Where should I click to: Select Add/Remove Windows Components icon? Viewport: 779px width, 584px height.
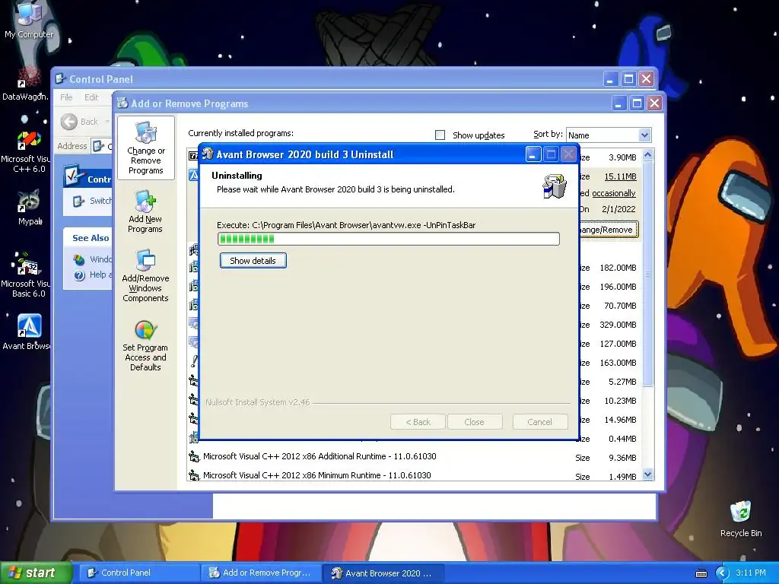point(145,275)
